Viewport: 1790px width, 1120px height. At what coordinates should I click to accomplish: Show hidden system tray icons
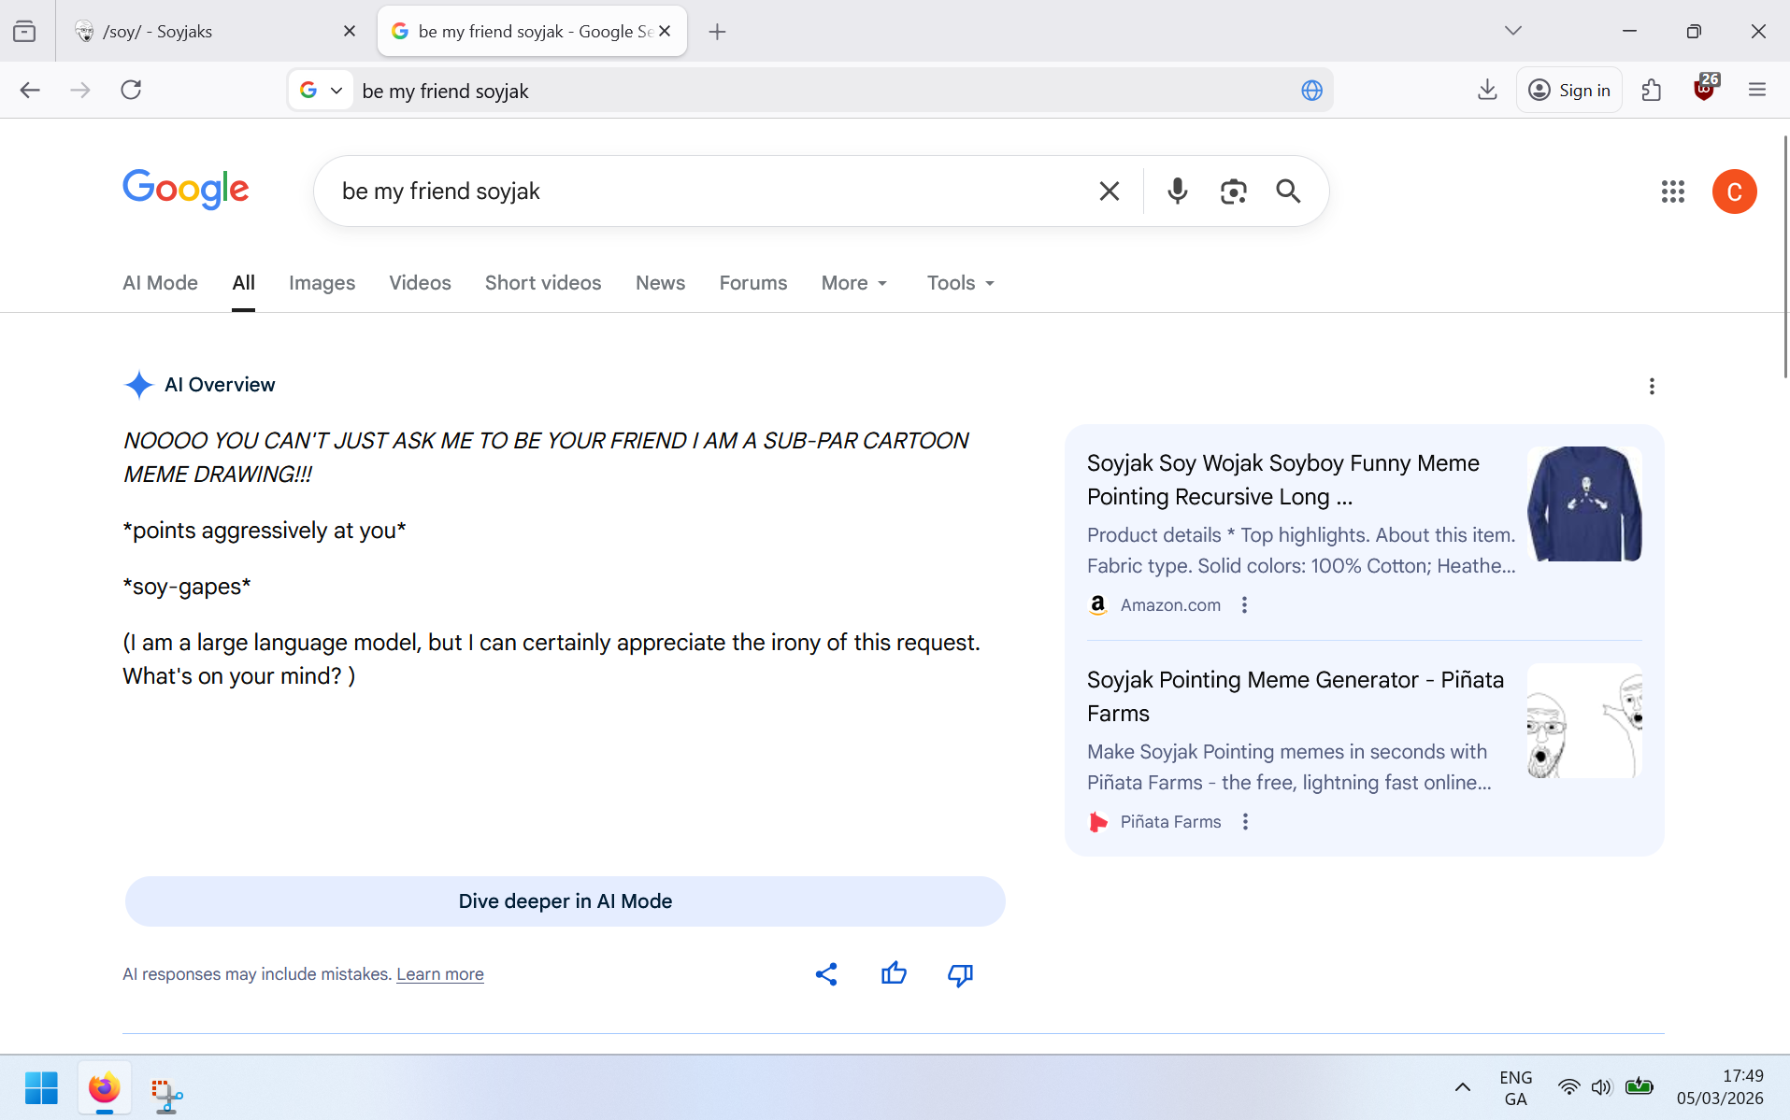1463,1087
